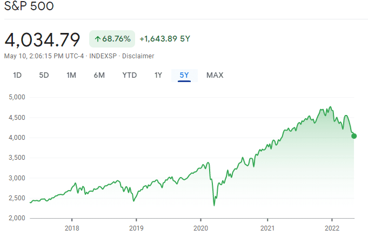Image resolution: width=368 pixels, height=237 pixels.
Task: Click the 68.76% gain badge
Action: (x=112, y=39)
